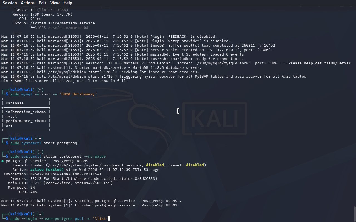356x222 pixels.
Task: Click the '--no-pager' flag in the command
Action: click(95, 157)
